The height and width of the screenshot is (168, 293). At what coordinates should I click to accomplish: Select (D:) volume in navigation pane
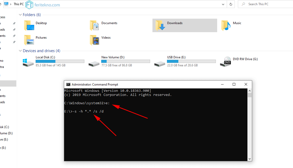click(x=6, y=133)
